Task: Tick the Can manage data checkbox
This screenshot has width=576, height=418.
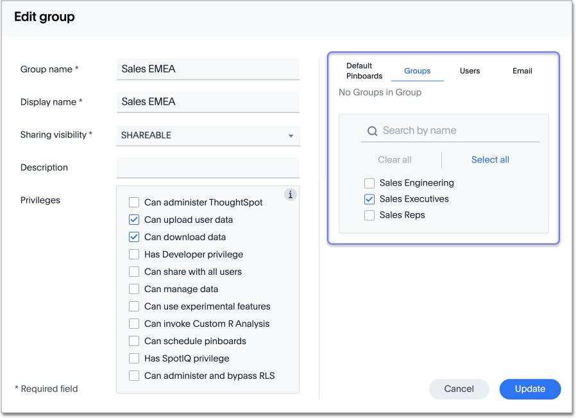Action: coord(134,289)
